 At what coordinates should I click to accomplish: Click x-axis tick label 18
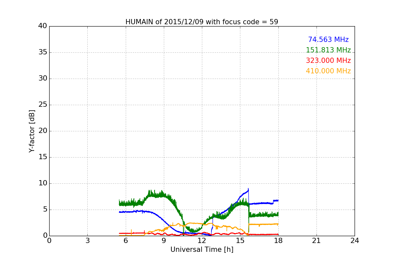pyautogui.click(x=278, y=241)
